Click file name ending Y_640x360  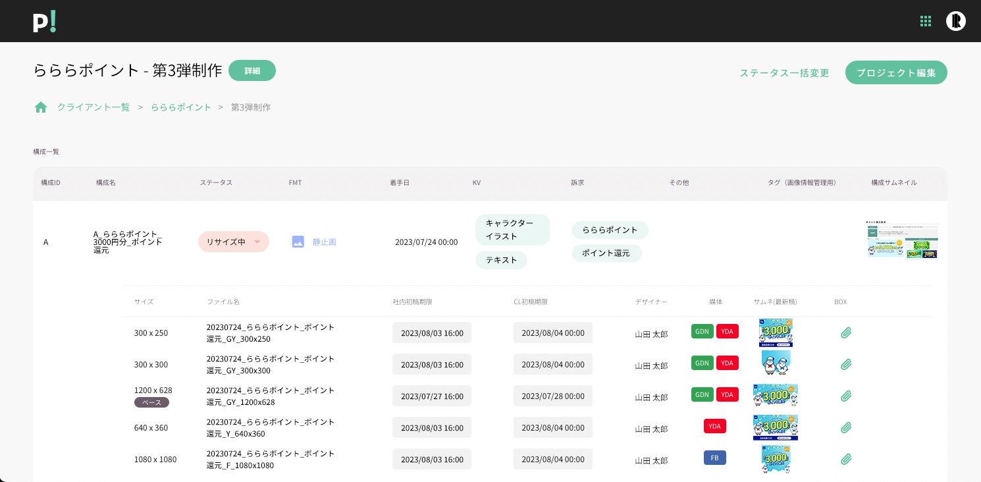[271, 427]
